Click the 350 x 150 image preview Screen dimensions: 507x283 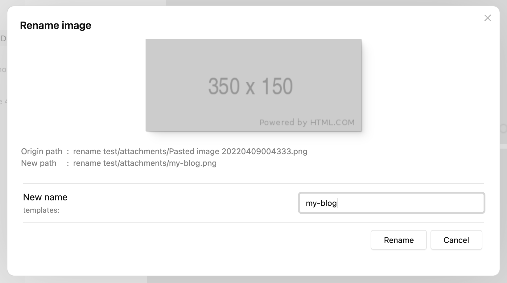tap(253, 85)
